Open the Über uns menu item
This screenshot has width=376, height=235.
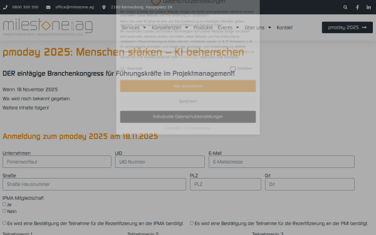[x=254, y=28]
